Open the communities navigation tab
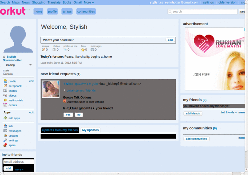This screenshot has height=175, width=248. click(x=86, y=11)
